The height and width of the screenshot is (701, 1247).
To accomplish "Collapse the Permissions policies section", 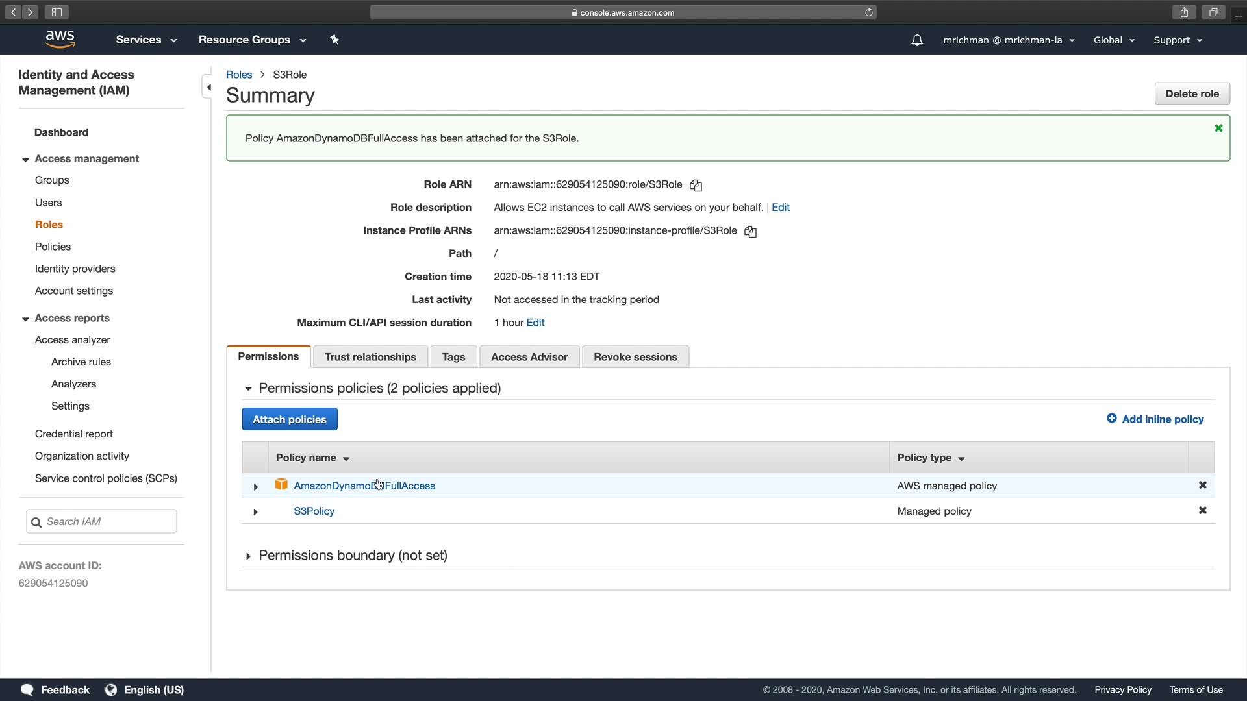I will (x=248, y=388).
